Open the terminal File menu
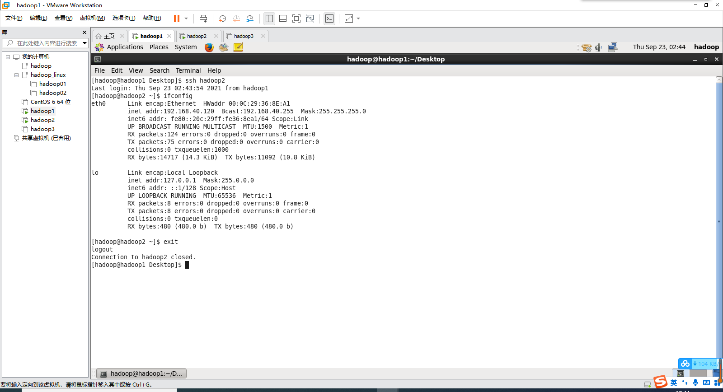 coord(99,70)
